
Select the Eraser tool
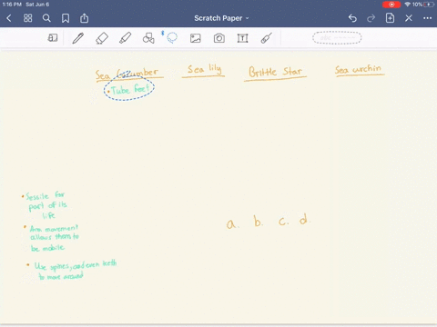click(102, 38)
